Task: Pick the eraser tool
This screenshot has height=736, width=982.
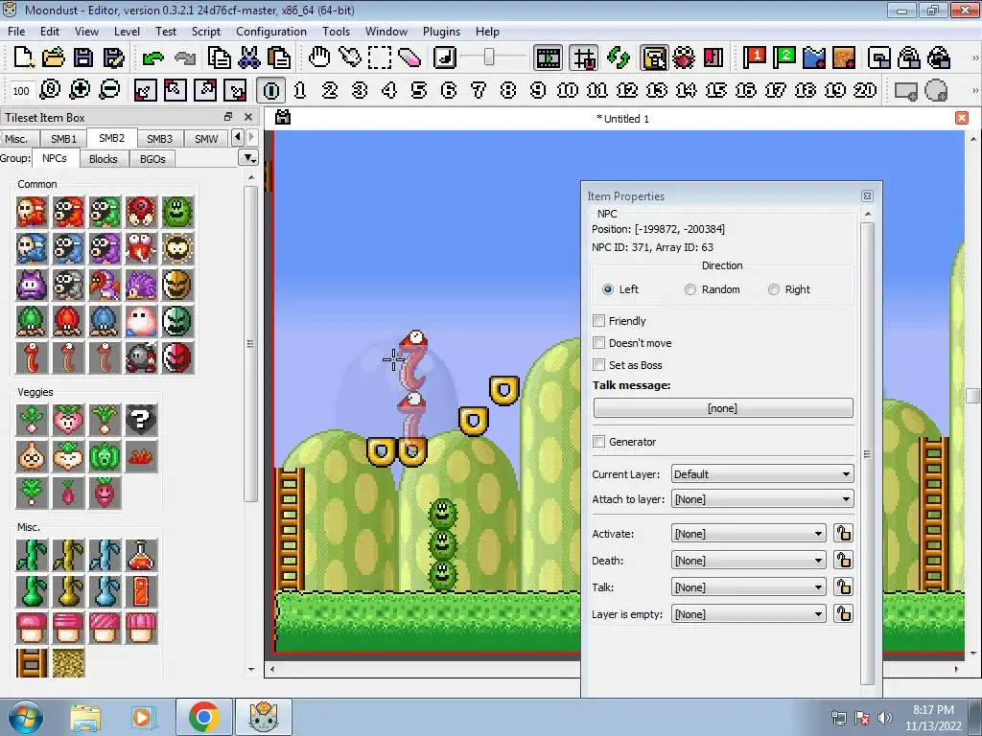Action: point(409,57)
